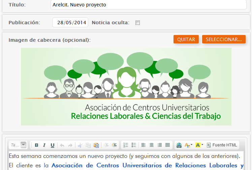Apply italic formatting

coord(44,145)
